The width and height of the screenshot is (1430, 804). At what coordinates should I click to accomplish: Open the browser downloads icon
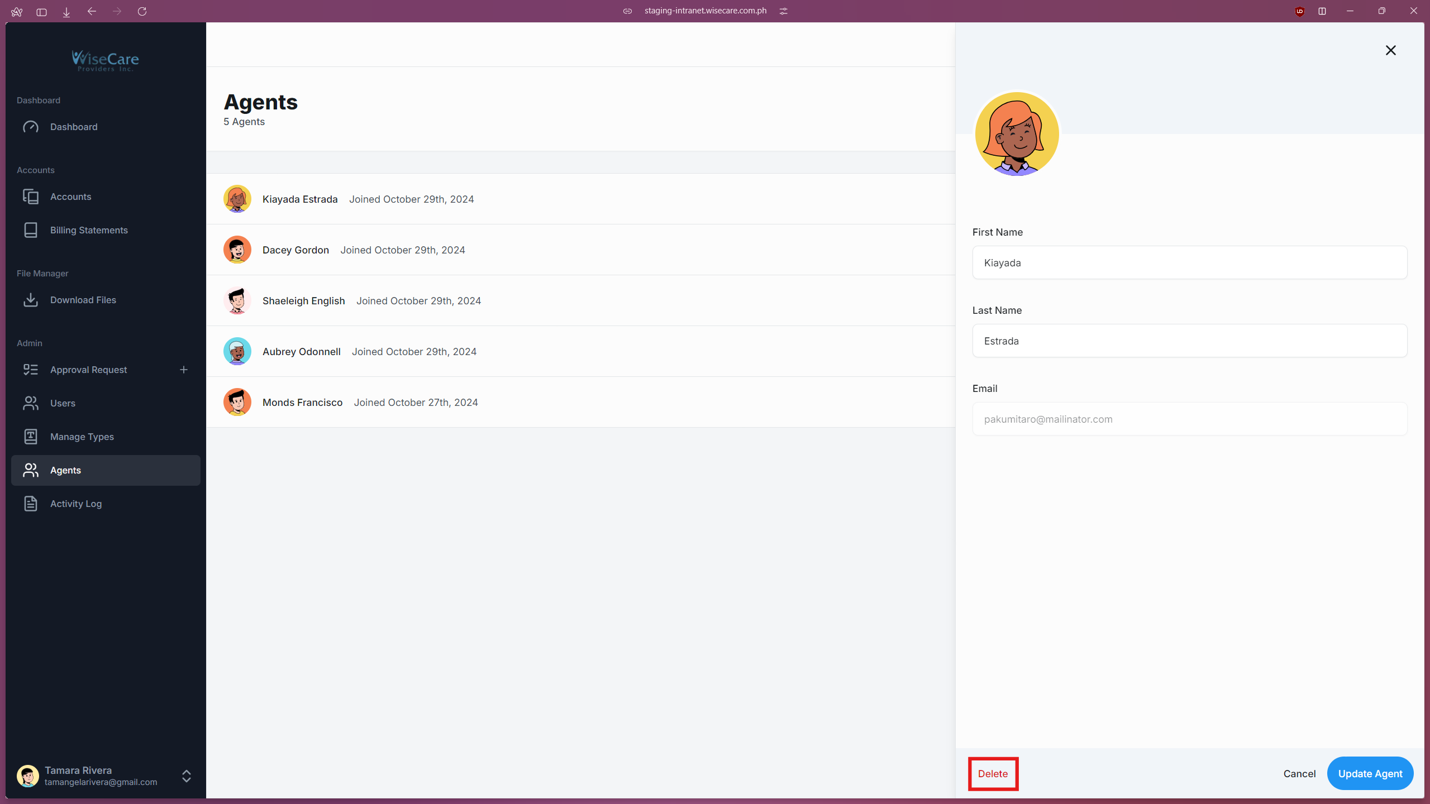pos(66,12)
